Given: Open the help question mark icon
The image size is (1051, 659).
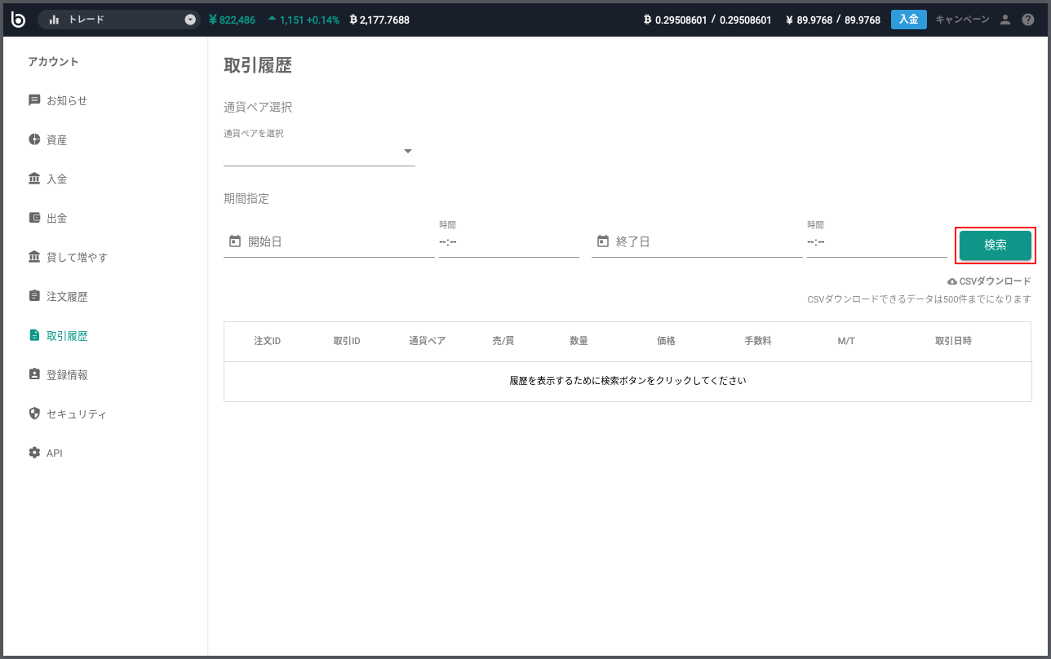Looking at the screenshot, I should click(x=1028, y=20).
